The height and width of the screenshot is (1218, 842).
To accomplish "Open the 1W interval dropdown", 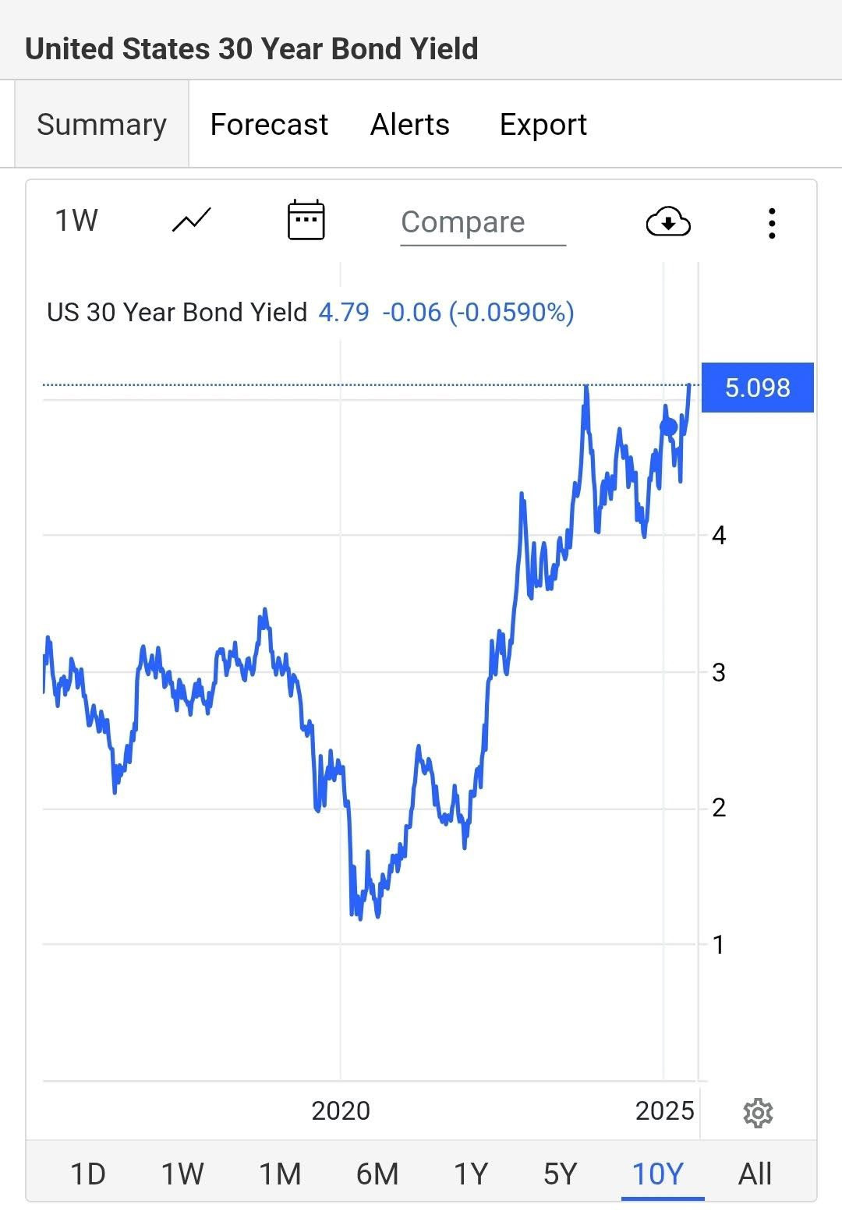I will coord(76,221).
